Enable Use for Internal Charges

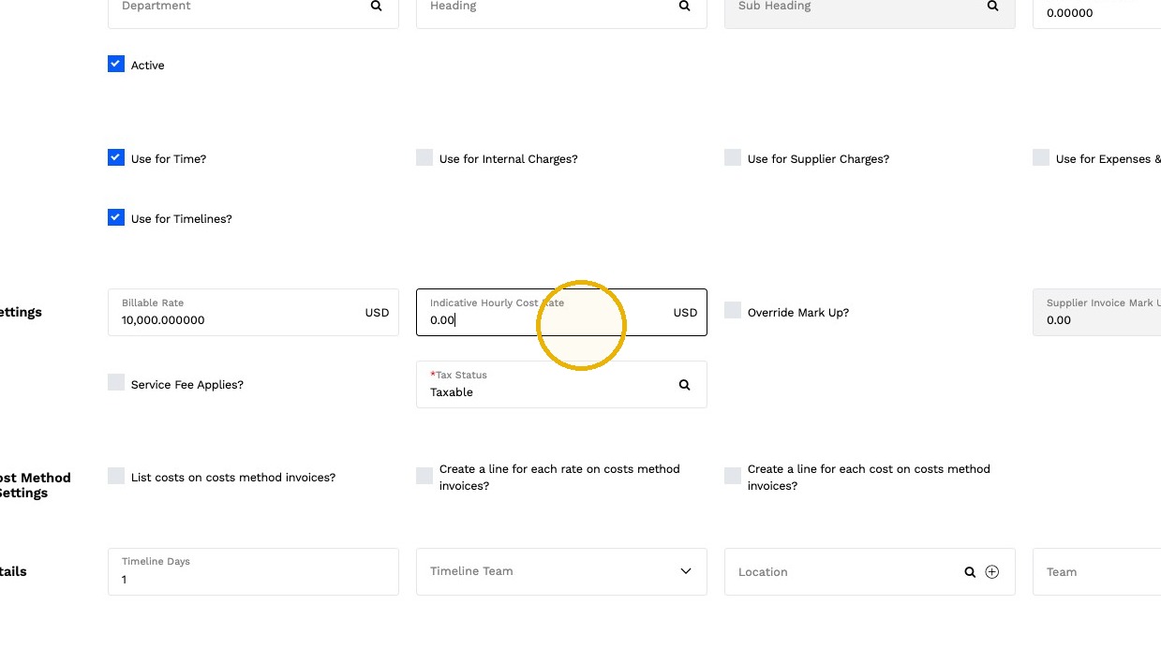click(x=424, y=157)
